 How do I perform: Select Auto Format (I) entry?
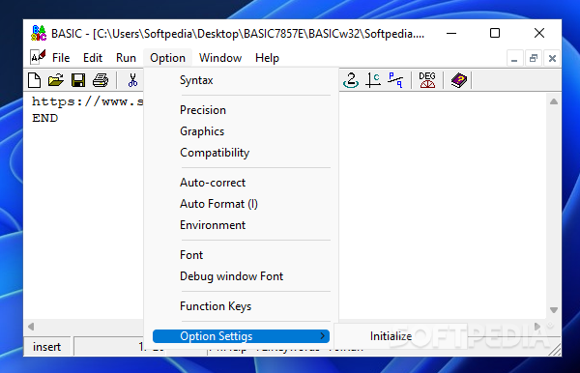(x=241, y=204)
